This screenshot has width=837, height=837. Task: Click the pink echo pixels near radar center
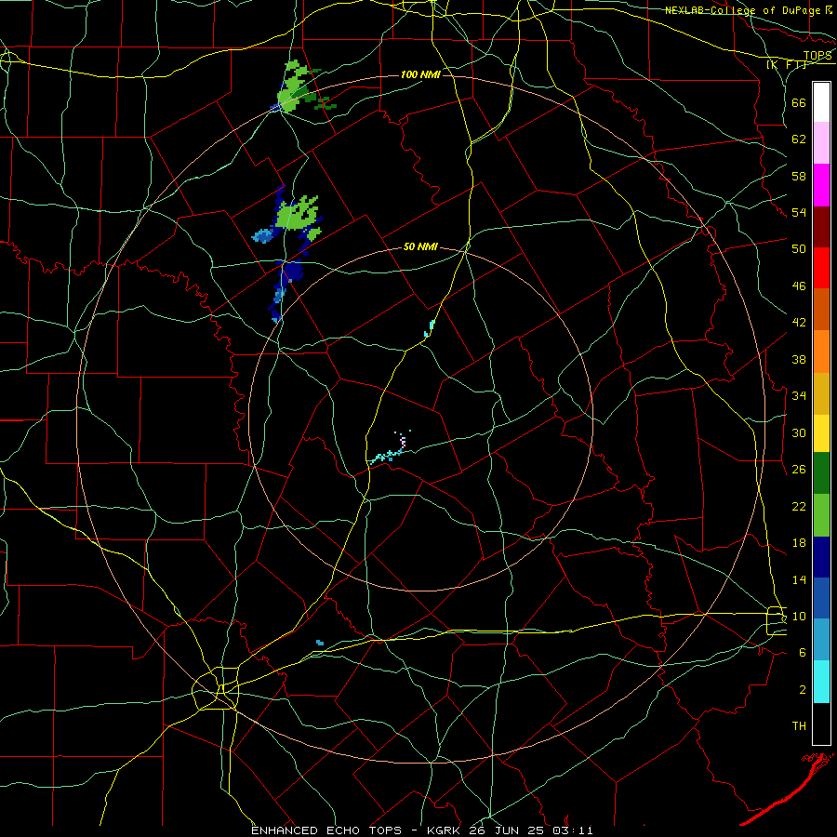pos(403,441)
